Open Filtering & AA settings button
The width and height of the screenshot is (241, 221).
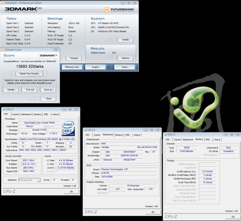pos(73,67)
